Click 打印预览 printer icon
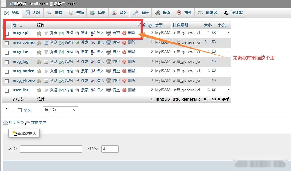 (x=6, y=122)
